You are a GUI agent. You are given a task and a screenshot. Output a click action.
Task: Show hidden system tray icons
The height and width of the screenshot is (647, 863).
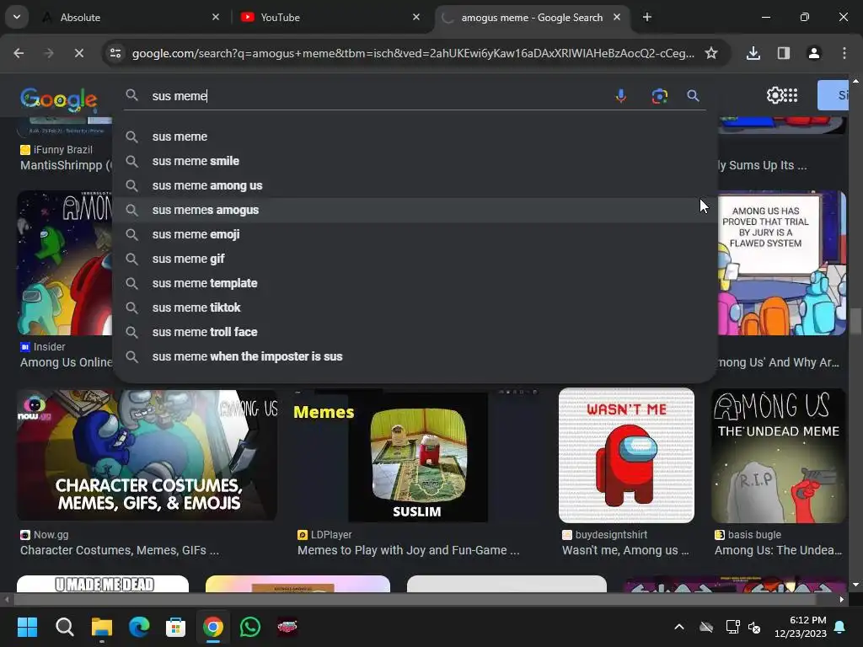click(x=679, y=627)
